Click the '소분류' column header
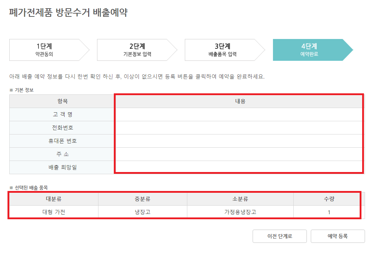Screen dimensions: 380x255 click(x=240, y=199)
